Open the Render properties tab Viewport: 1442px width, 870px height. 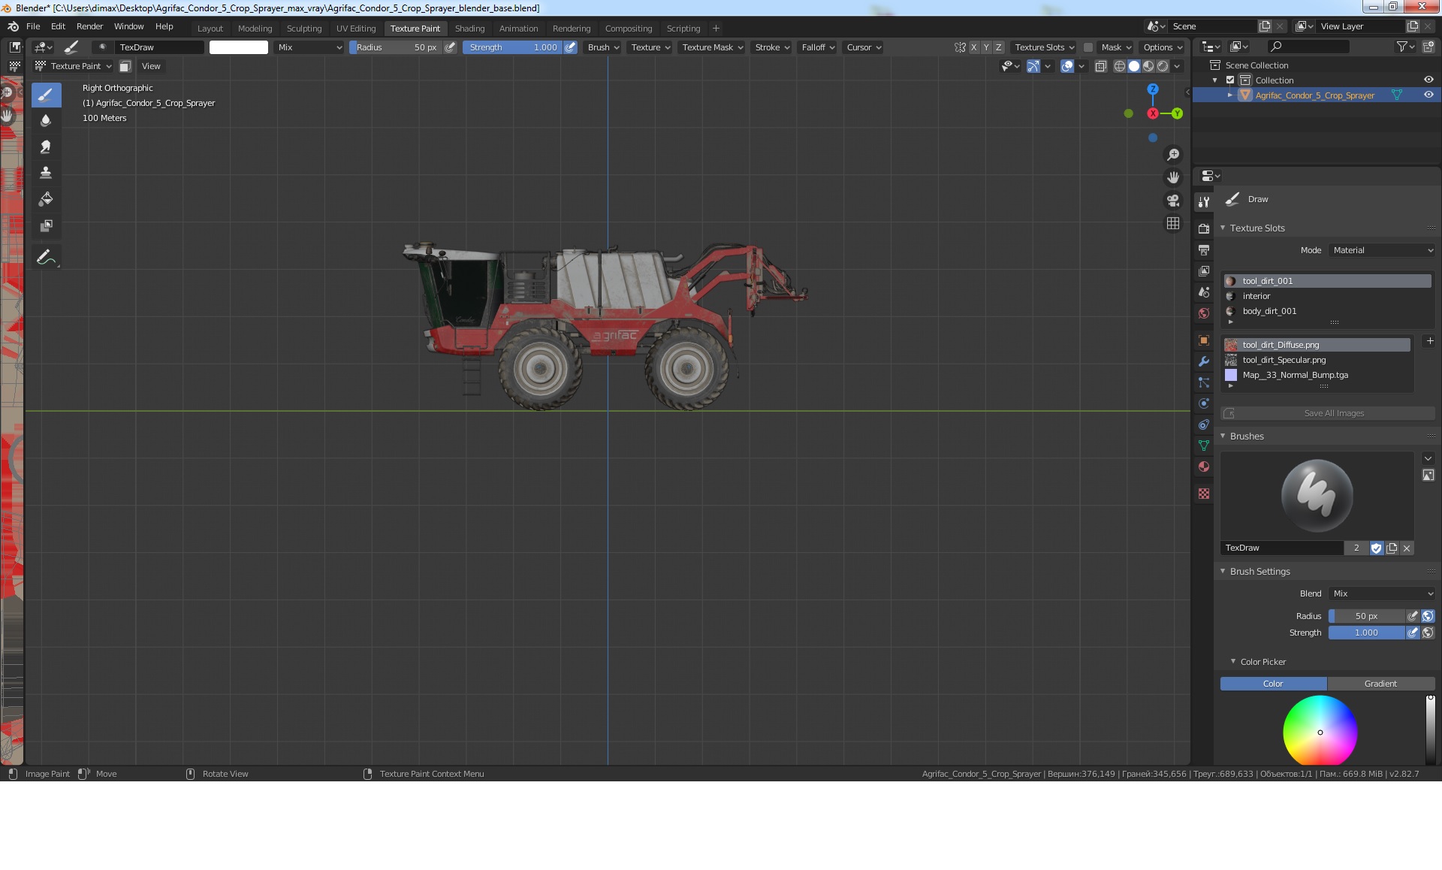[1204, 228]
